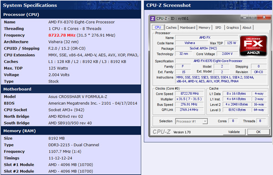This screenshot has height=175, width=273.
Task: Click the Voltage value 2.004 Volts
Action: [x=59, y=75]
